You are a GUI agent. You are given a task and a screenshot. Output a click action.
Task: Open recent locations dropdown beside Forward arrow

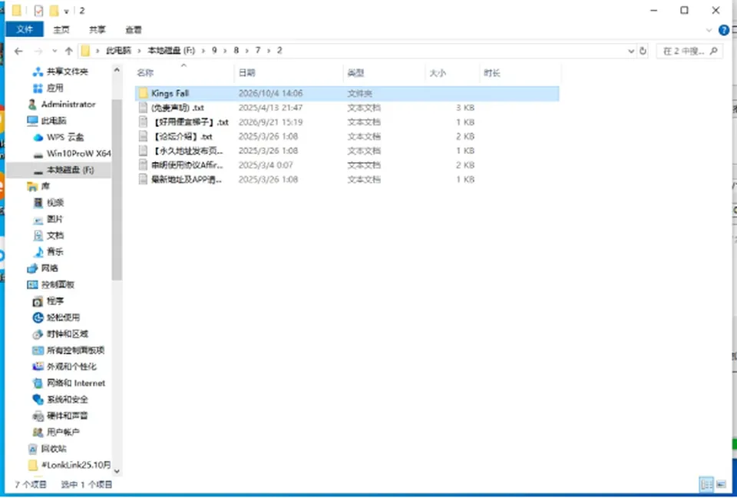pos(55,51)
